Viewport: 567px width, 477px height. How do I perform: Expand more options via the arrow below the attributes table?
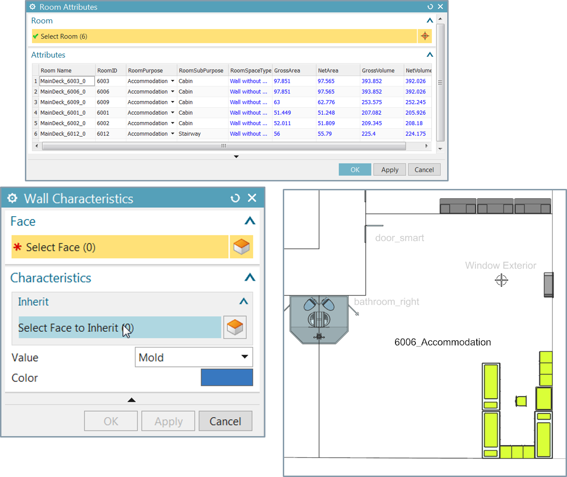[x=236, y=156]
